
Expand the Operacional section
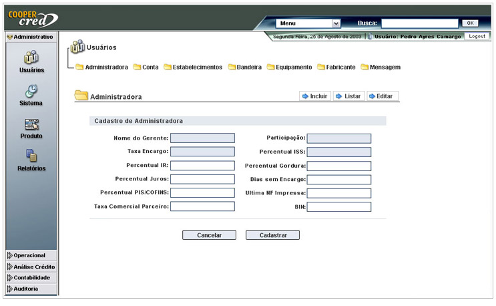pos(29,255)
